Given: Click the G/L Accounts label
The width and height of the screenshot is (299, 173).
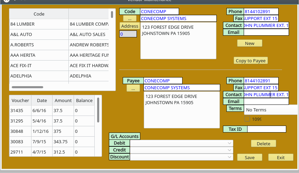Looking at the screenshot, I should pyautogui.click(x=124, y=136).
